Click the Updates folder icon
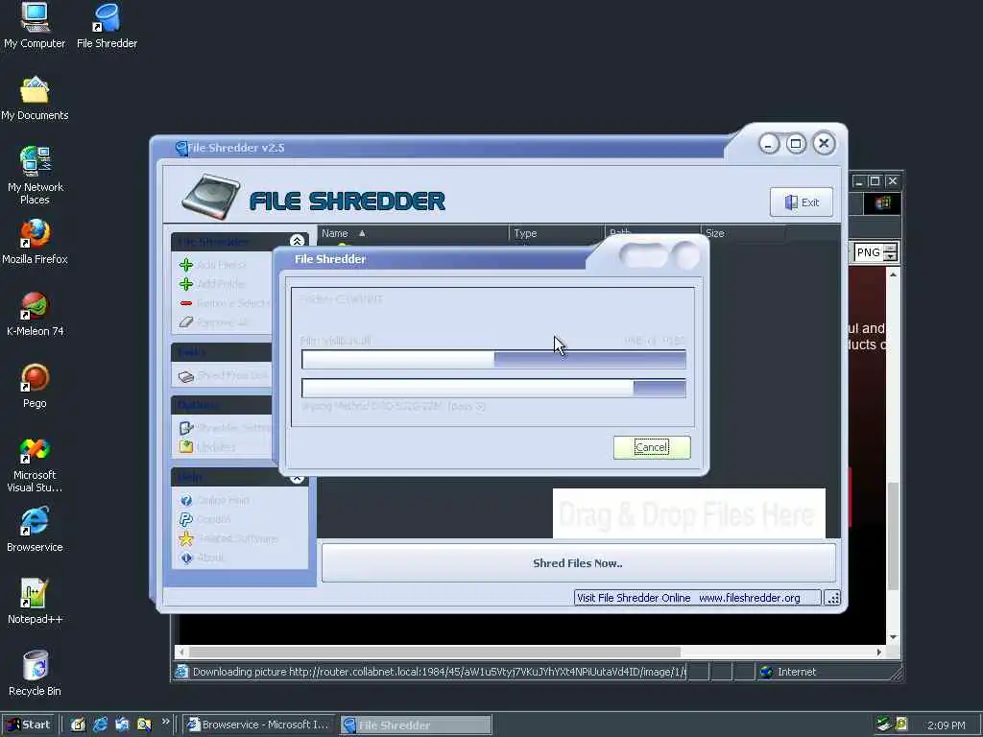This screenshot has width=983, height=737. click(186, 447)
